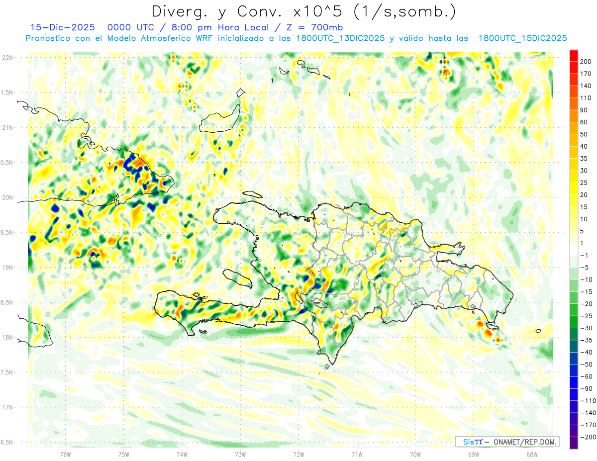Click the blue swatch between -60 and -90
Screen dimensions: 597x461
574,382
